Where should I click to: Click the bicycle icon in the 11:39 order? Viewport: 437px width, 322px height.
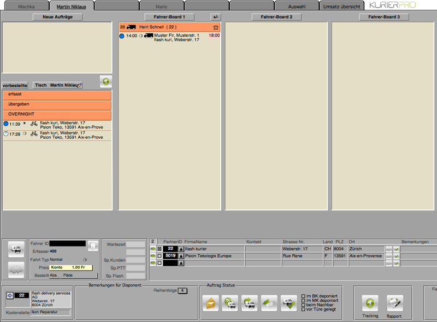pyautogui.click(x=34, y=124)
